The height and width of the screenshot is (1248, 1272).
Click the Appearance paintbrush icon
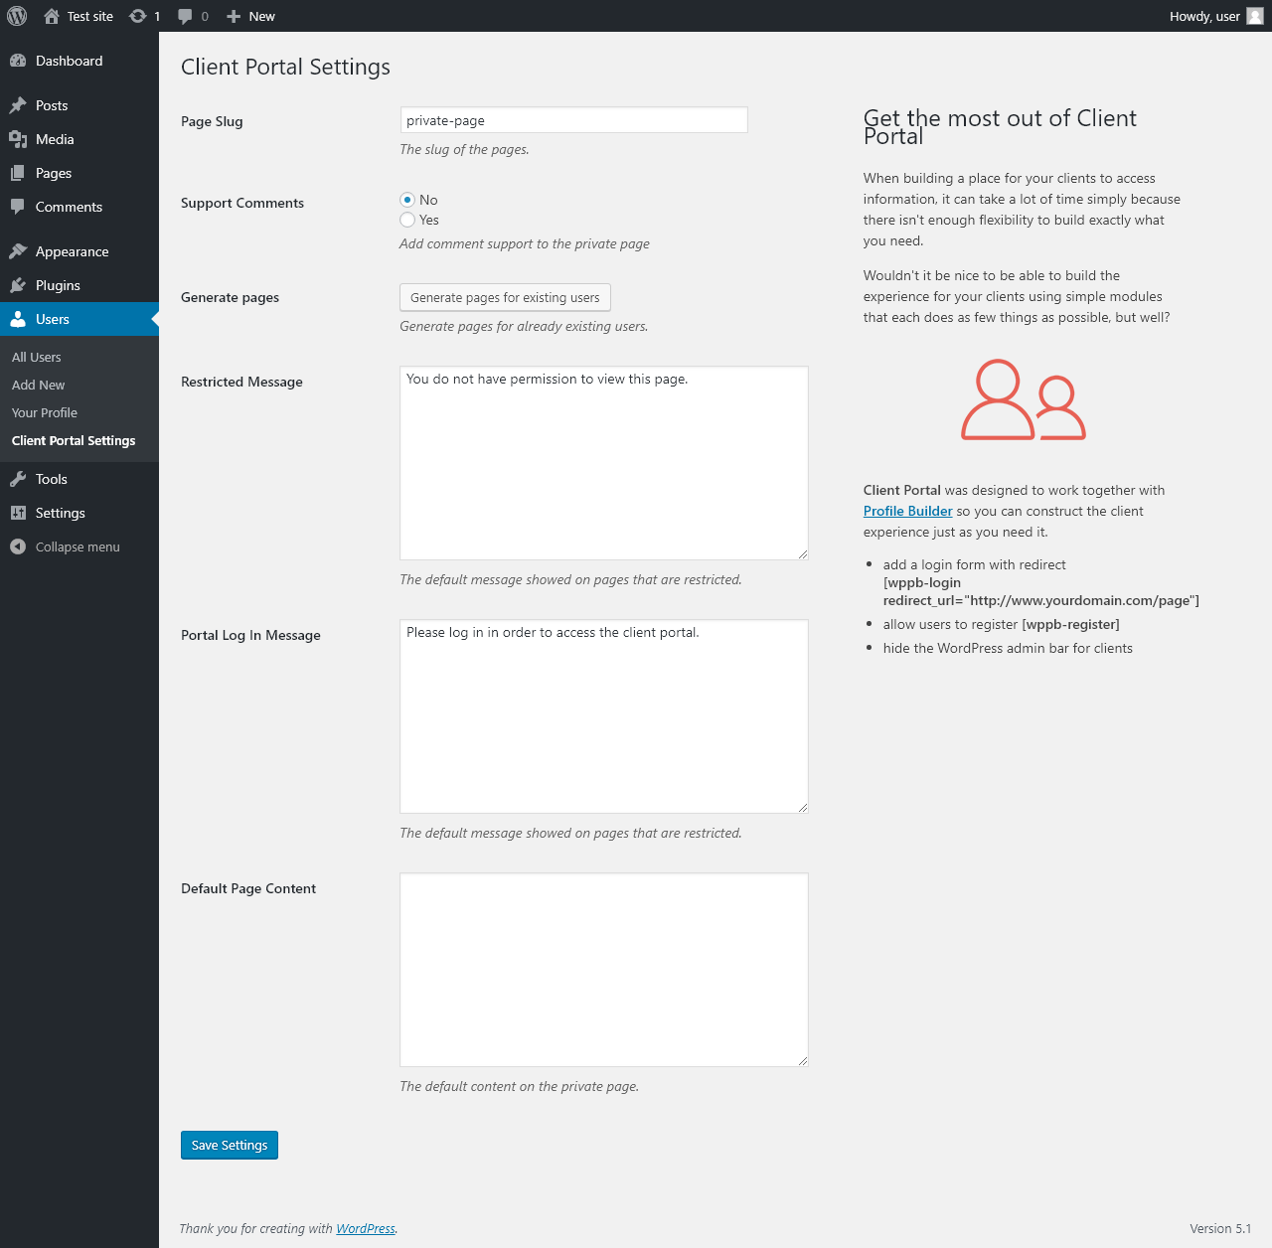pyautogui.click(x=18, y=251)
